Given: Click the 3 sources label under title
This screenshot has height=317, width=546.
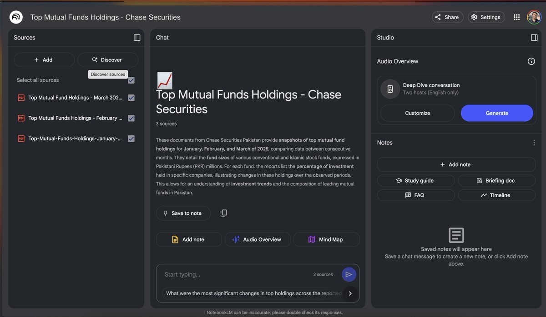Looking at the screenshot, I should click(x=167, y=124).
